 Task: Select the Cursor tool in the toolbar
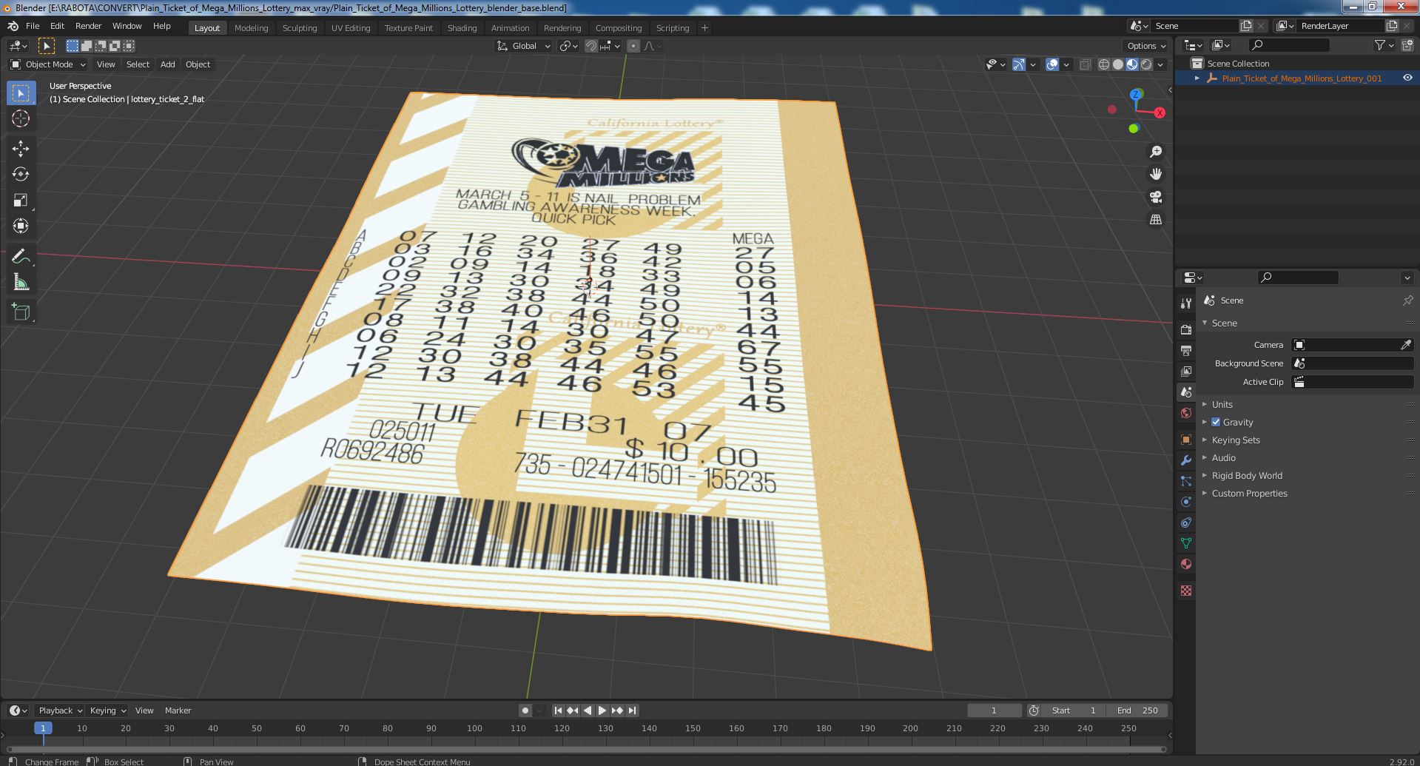click(x=21, y=118)
